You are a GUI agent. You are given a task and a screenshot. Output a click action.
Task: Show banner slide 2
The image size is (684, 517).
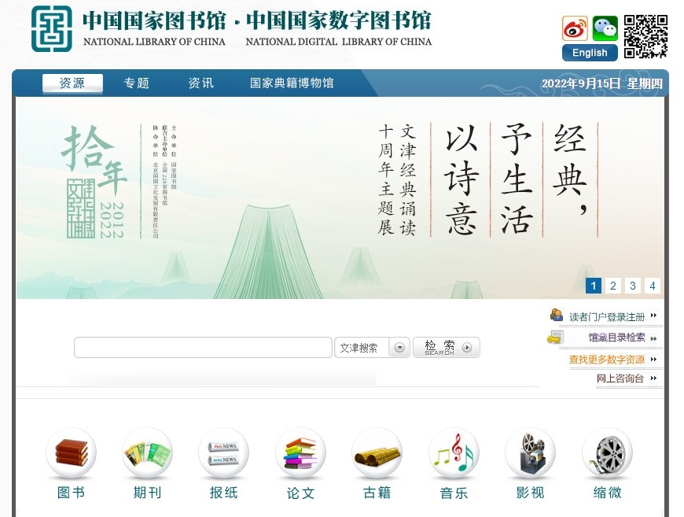pos(613,286)
